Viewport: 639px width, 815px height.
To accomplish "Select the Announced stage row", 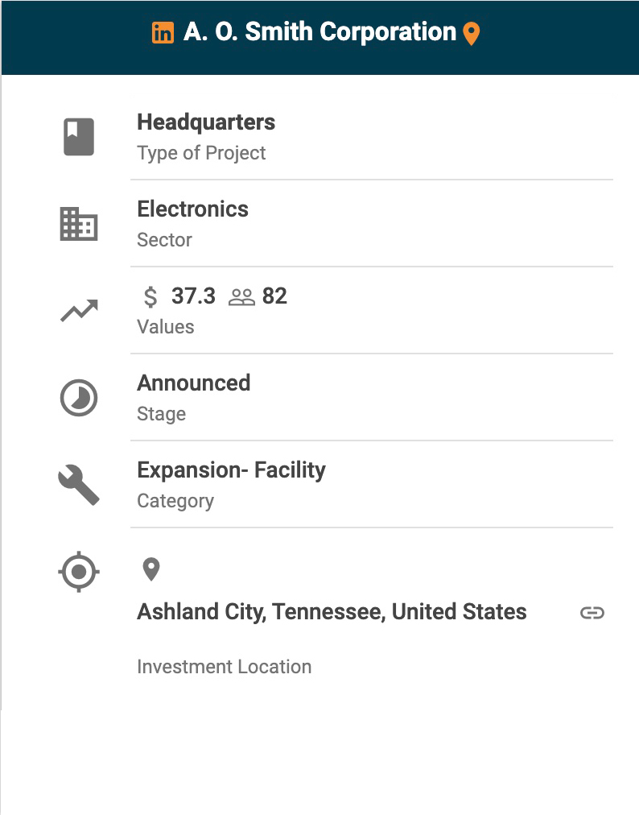I will 372,398.
